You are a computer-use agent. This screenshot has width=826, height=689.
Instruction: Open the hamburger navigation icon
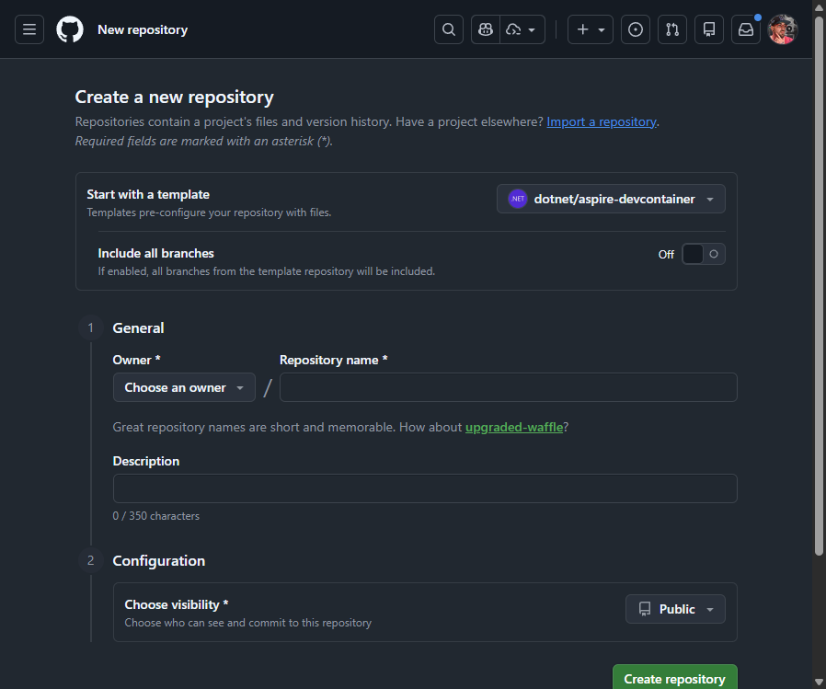pyautogui.click(x=29, y=29)
